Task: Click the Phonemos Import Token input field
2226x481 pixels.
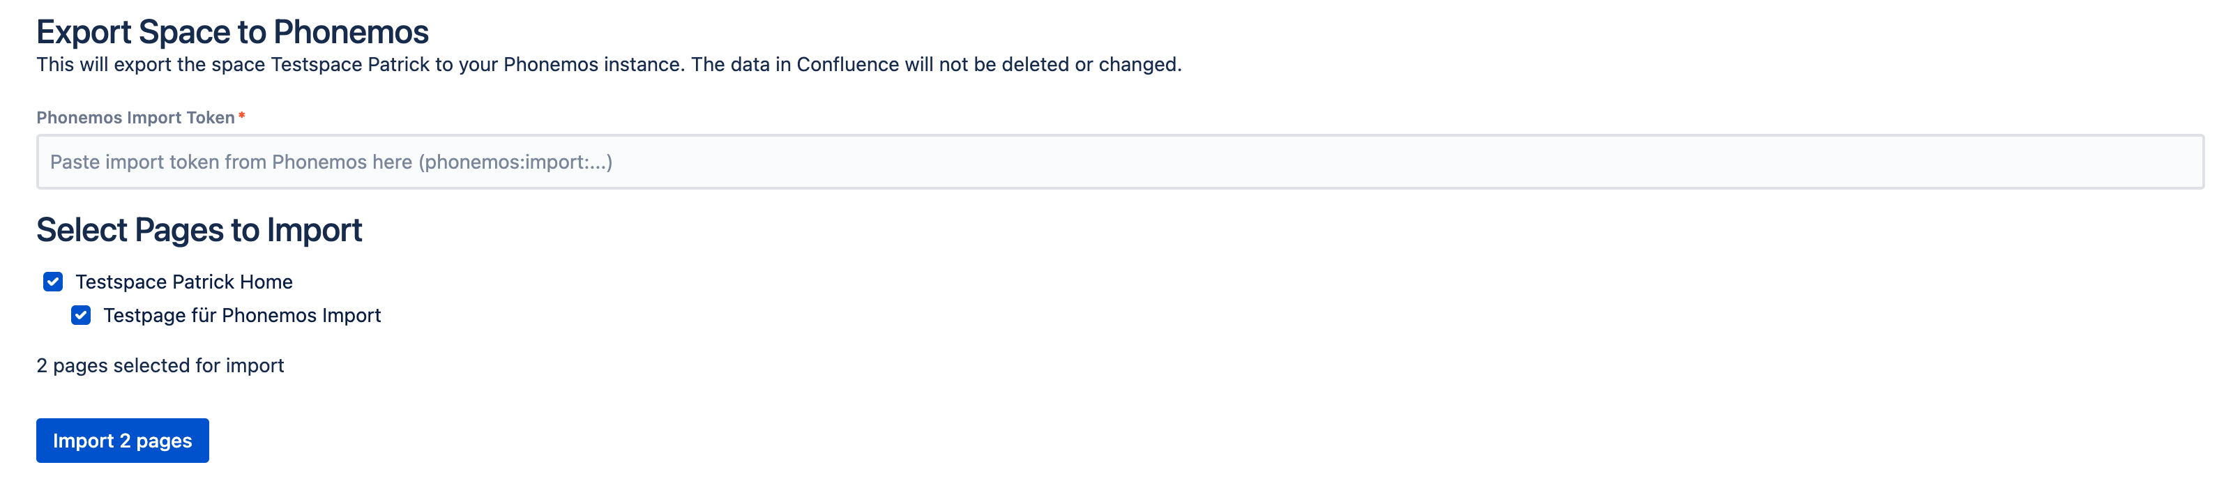Action: tap(1119, 162)
